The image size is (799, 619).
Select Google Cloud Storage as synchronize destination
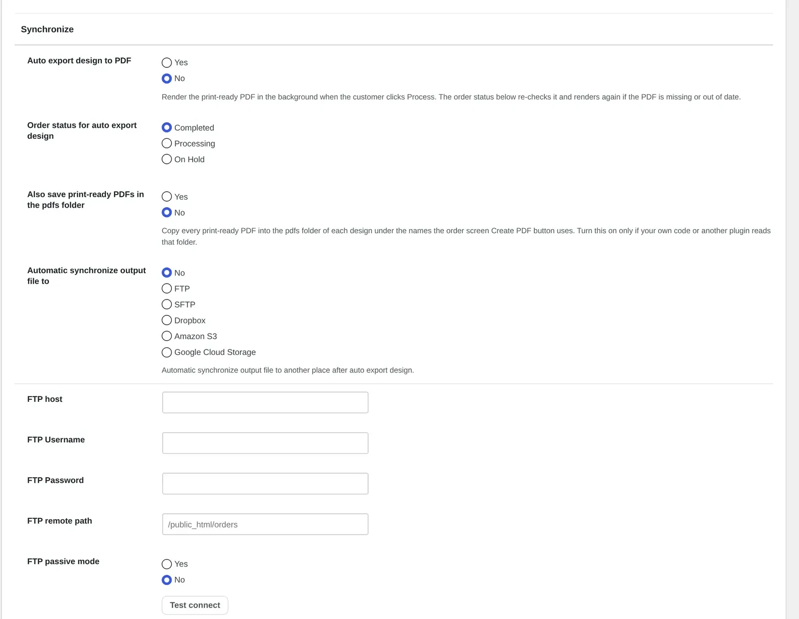pos(167,352)
